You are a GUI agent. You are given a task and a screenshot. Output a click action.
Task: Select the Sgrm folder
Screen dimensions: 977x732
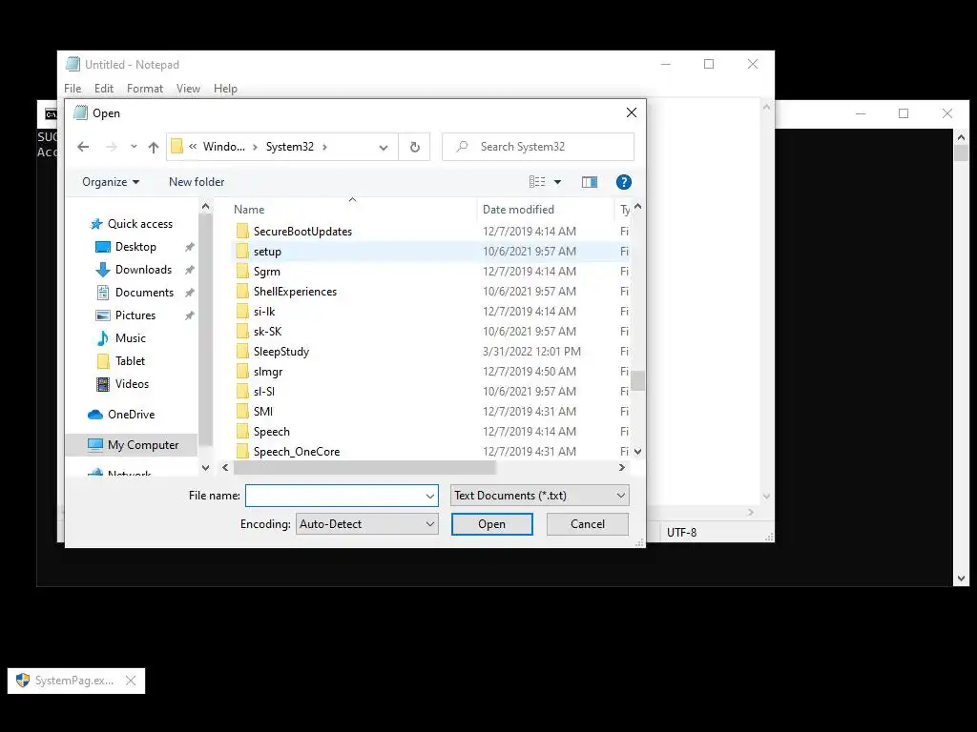267,272
